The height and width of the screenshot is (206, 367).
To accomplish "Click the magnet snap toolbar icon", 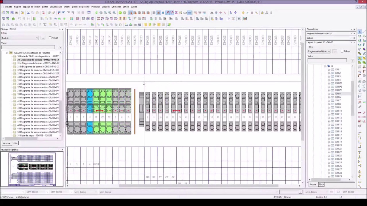I will click(x=168, y=13).
